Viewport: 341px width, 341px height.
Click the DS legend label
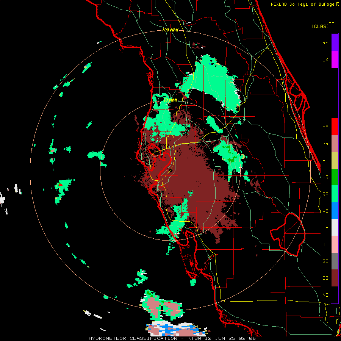point(325,228)
